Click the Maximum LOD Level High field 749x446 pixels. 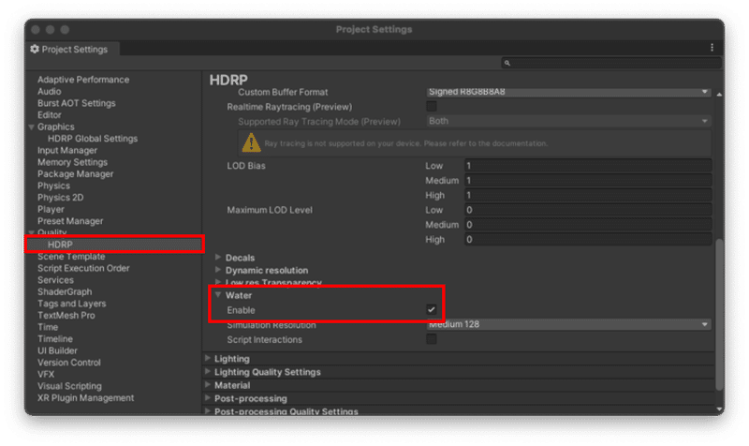click(x=588, y=240)
